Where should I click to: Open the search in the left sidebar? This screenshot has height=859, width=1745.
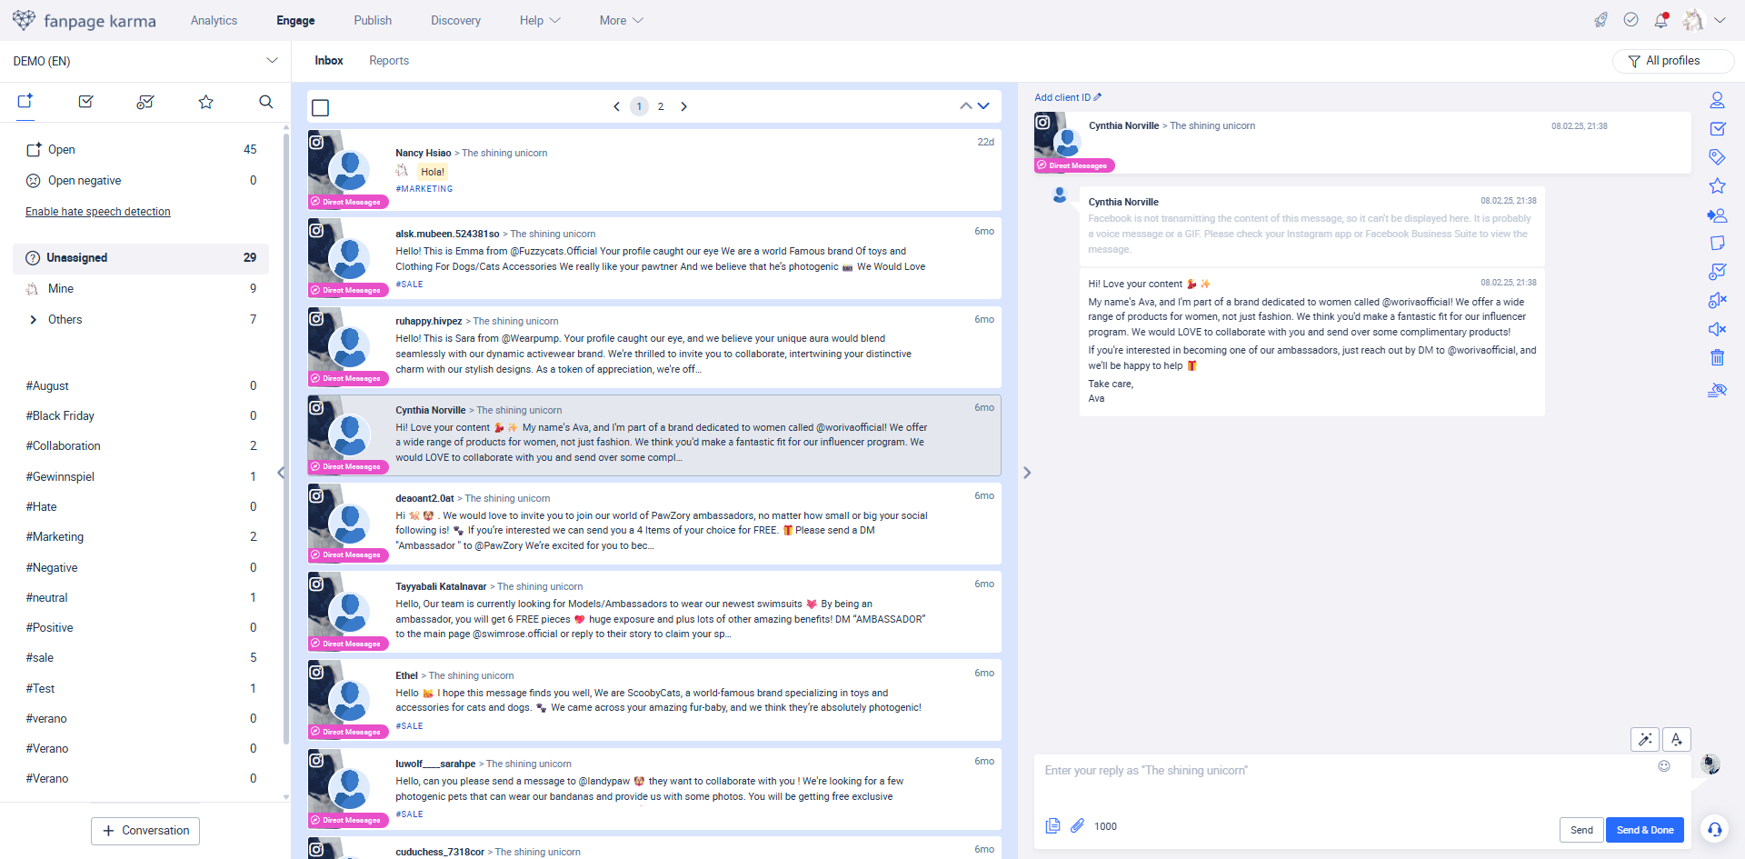pos(265,102)
